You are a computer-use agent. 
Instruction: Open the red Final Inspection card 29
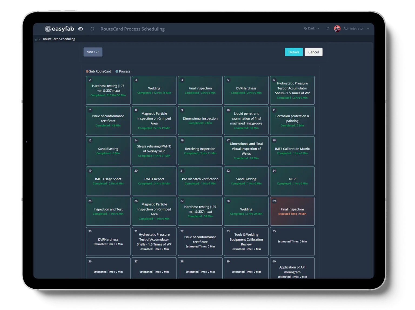coord(292,211)
